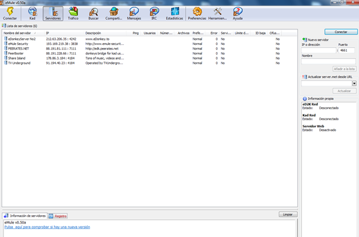
Task: Click the eMule Security server icon
Action: [6, 44]
